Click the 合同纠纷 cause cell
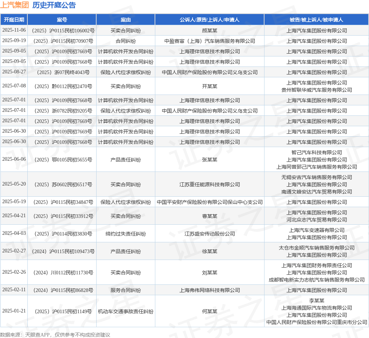The width and height of the screenshot is (369, 338). click(x=126, y=41)
